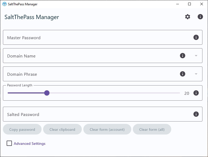Viewport: 208px width, 157px height.
Task: Show info for Master Password field
Action: [196, 37]
